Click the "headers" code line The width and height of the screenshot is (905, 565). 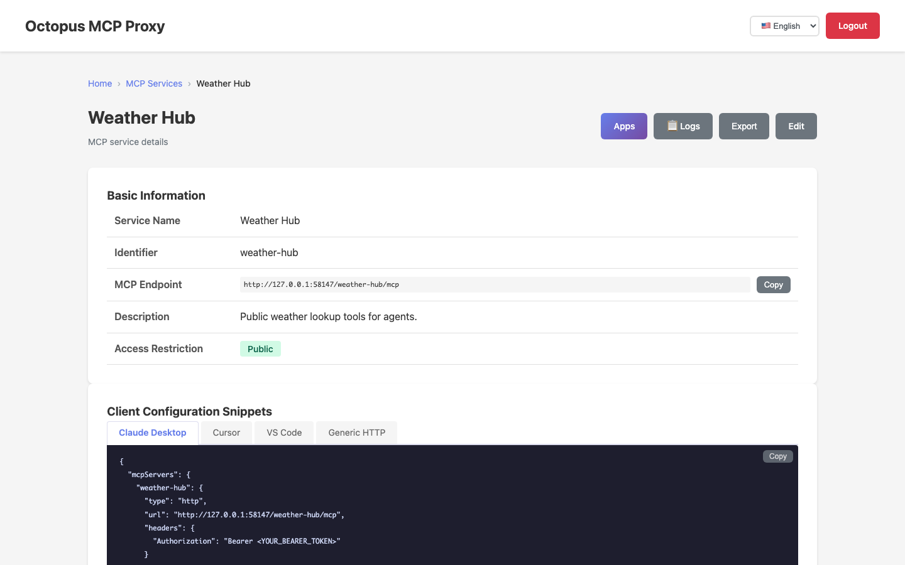(x=170, y=528)
